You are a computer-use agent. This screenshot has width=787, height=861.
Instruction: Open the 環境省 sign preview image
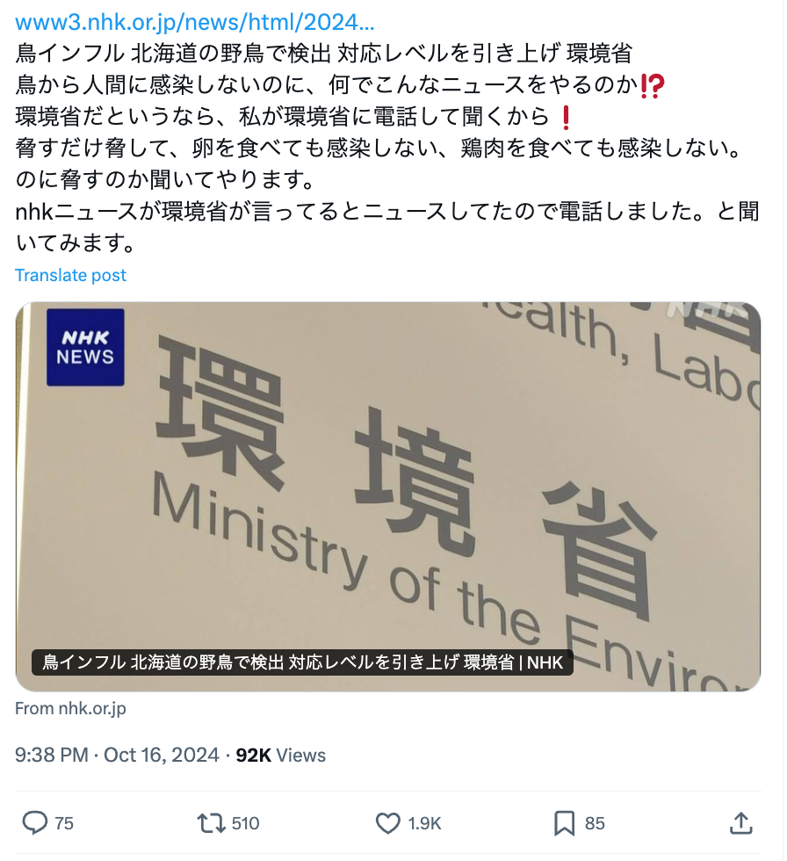[387, 496]
